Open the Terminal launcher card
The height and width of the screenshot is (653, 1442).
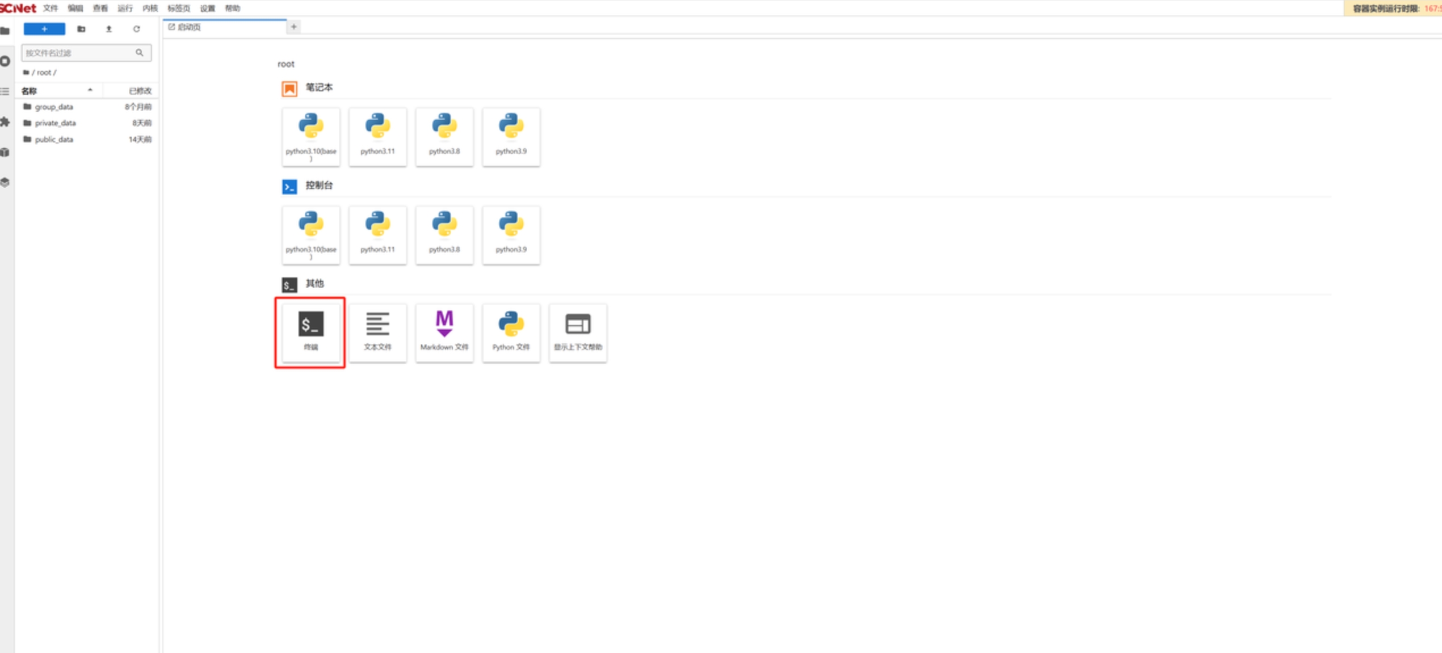(310, 332)
